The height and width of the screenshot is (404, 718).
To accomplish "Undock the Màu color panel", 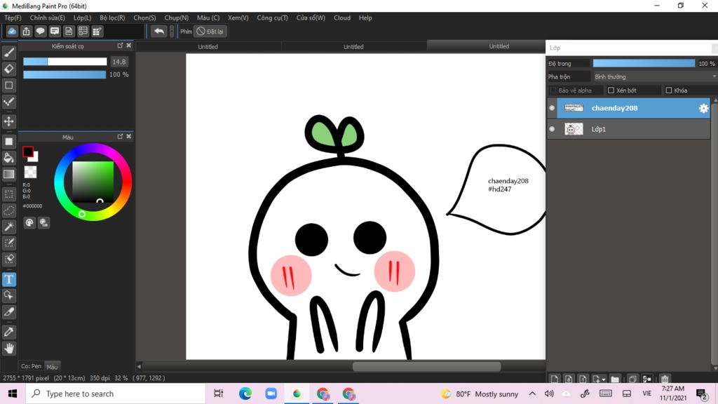I will point(120,136).
